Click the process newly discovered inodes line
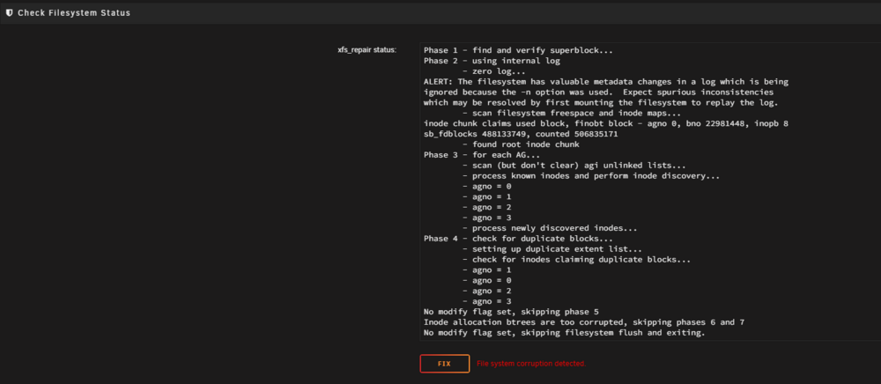The width and height of the screenshot is (881, 384). [550, 228]
